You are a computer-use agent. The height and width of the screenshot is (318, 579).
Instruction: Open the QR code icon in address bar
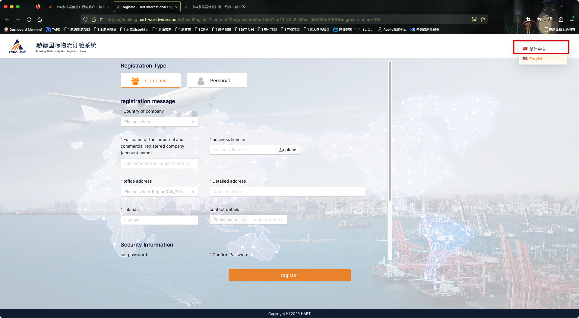click(x=474, y=20)
